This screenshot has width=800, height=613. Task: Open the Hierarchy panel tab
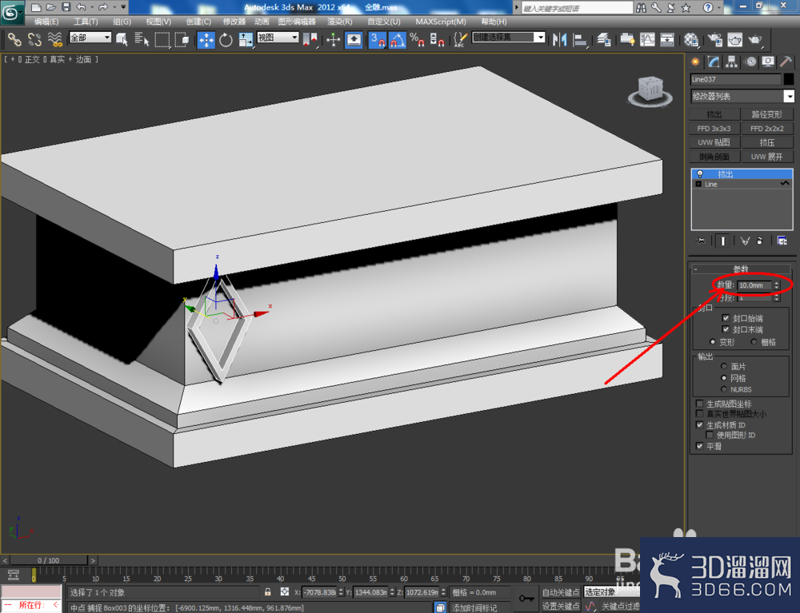coord(732,62)
